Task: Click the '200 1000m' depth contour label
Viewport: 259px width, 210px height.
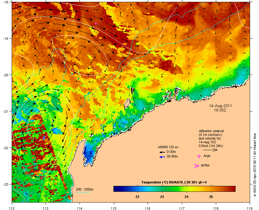Action: point(84,190)
